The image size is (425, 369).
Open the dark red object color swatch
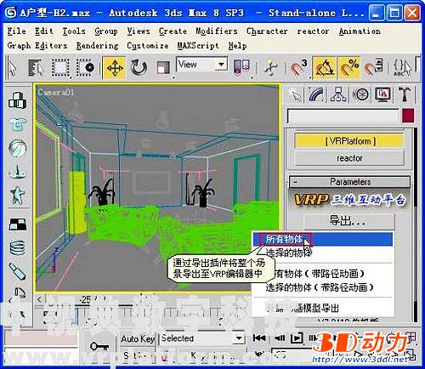408,116
